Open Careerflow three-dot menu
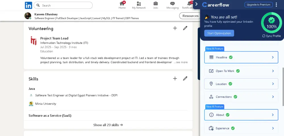284x136 pixels. click(276, 5)
